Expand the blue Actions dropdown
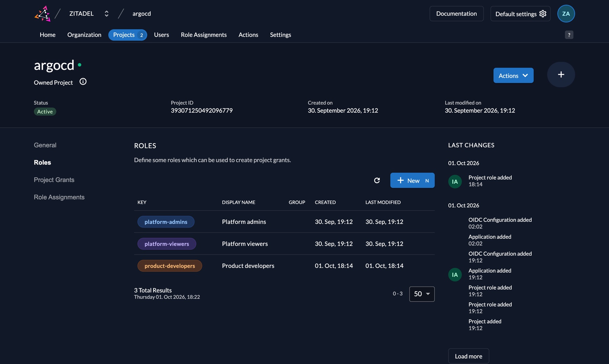This screenshot has width=609, height=364. (x=513, y=75)
